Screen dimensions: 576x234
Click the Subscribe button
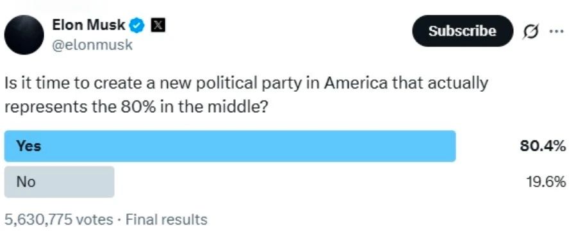(462, 31)
